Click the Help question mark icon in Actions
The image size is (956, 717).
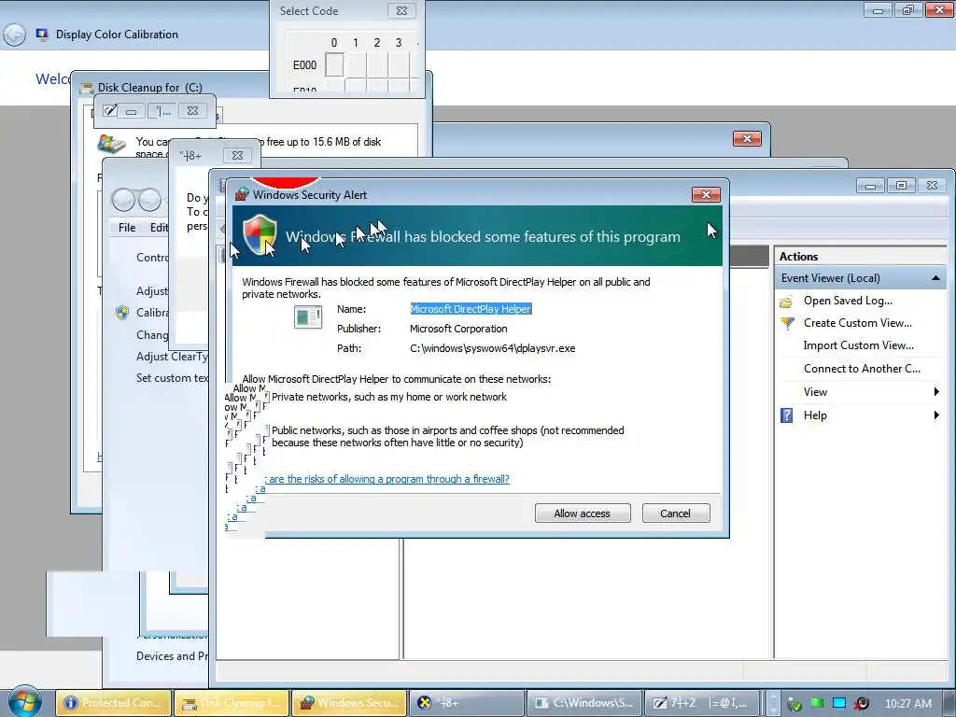[x=786, y=415]
